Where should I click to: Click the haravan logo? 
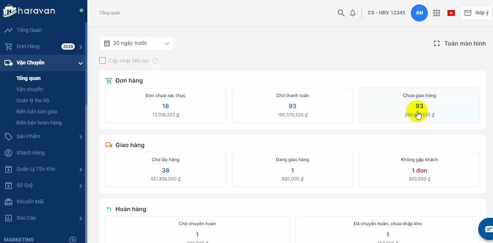pos(29,11)
